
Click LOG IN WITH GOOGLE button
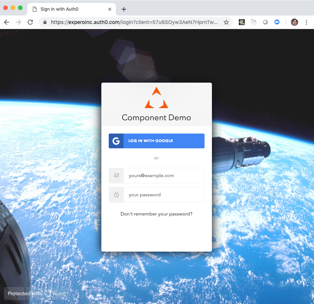click(x=157, y=141)
